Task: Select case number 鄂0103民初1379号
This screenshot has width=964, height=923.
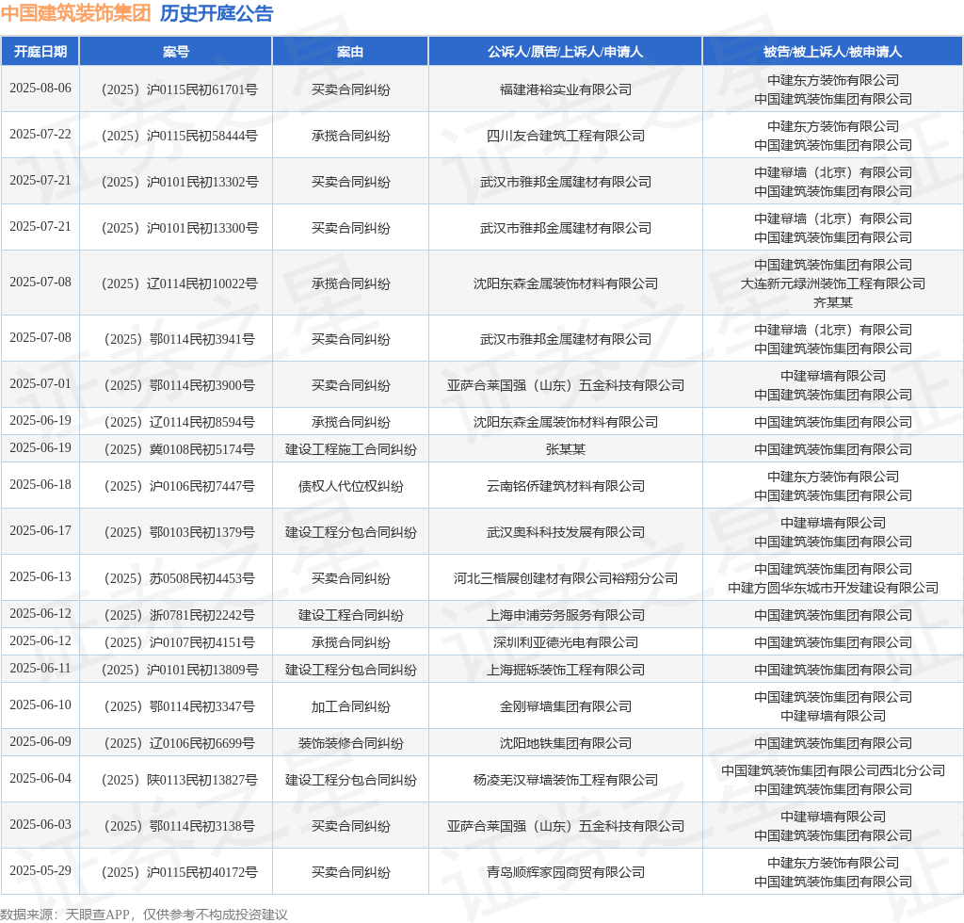Action: coord(180,532)
